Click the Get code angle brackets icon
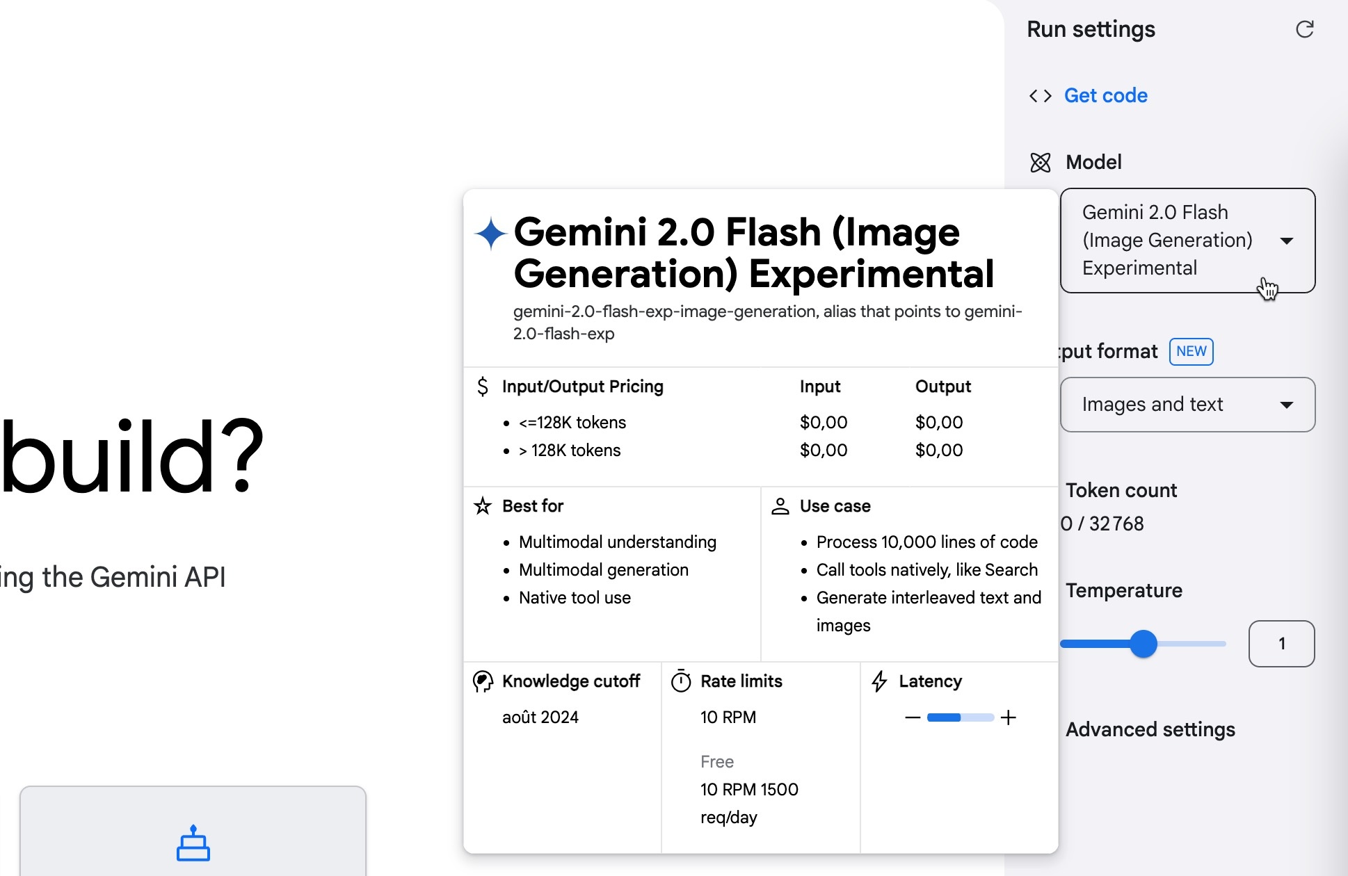Screen dimensions: 1348x876 (1041, 96)
